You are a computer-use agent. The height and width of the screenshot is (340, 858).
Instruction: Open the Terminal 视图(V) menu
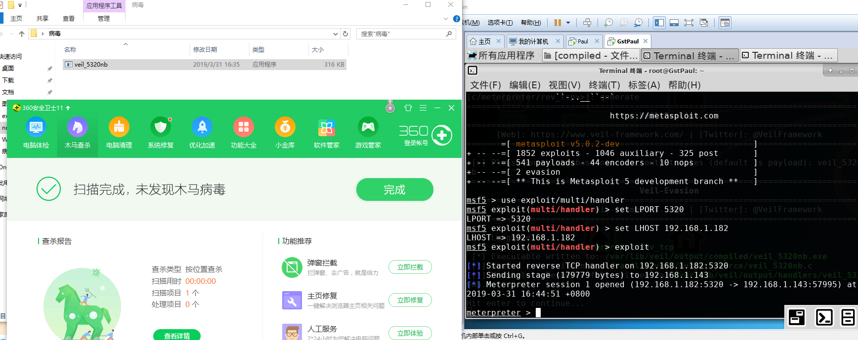564,85
